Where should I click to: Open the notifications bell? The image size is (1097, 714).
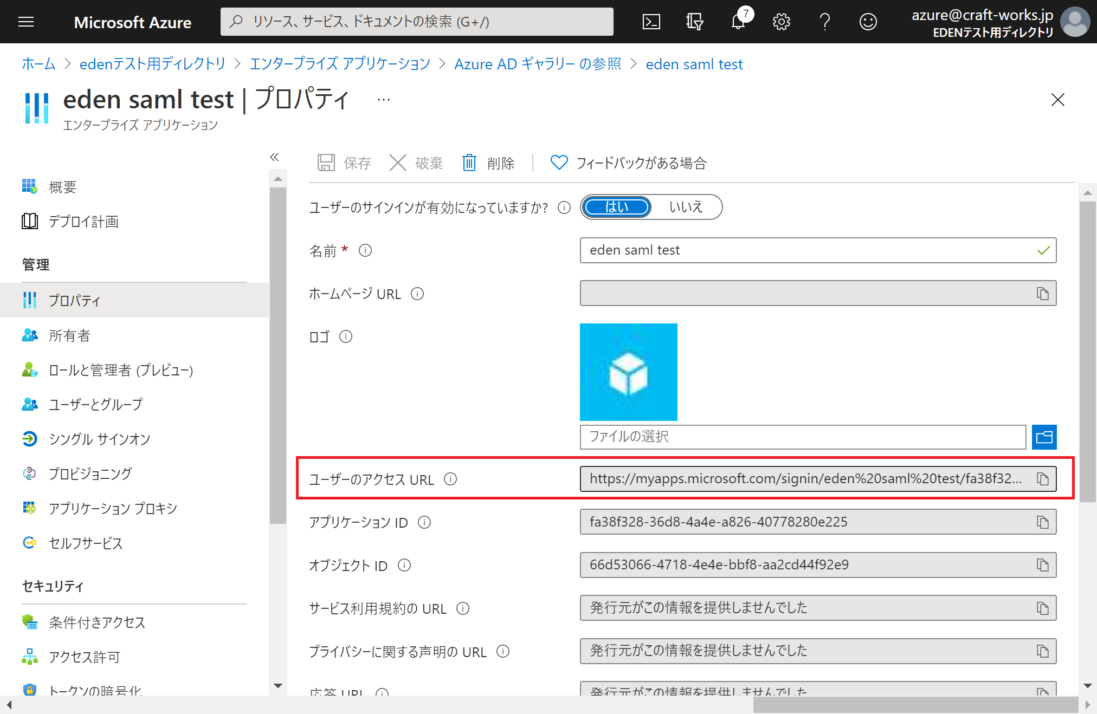click(x=738, y=22)
